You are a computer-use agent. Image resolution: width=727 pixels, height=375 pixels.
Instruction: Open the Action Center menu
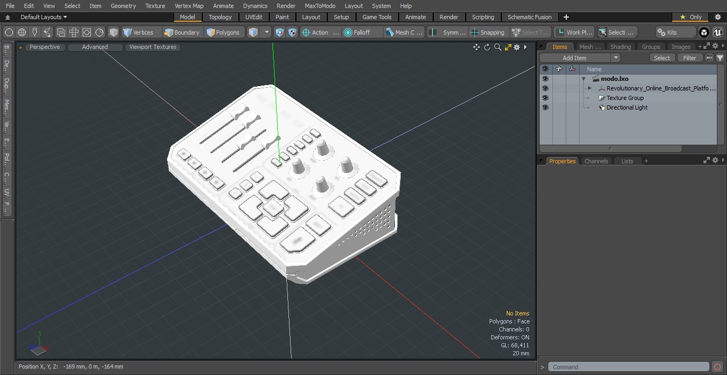(320, 32)
